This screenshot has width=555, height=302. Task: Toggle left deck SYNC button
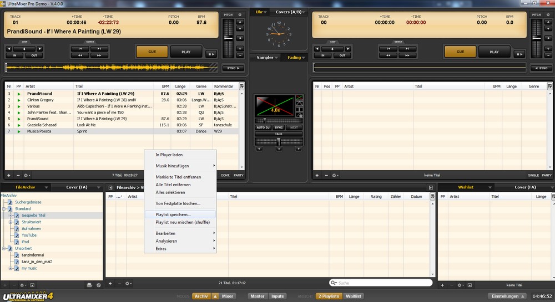click(x=233, y=68)
